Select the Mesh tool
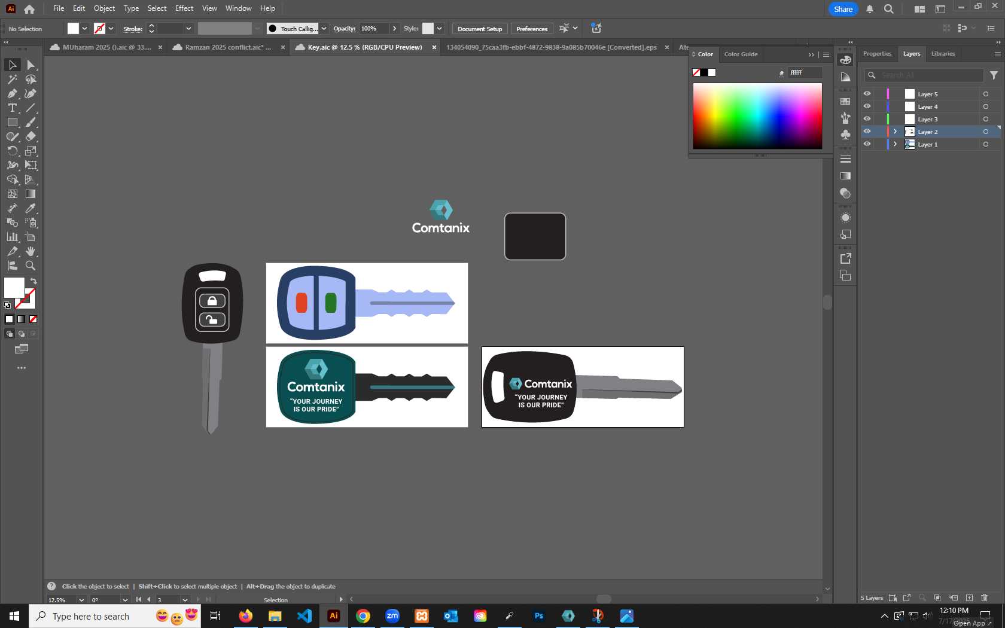1005x628 pixels. click(x=12, y=194)
